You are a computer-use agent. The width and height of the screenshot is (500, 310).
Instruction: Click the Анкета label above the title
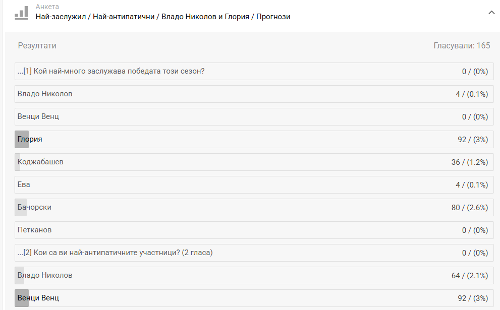pyautogui.click(x=47, y=7)
